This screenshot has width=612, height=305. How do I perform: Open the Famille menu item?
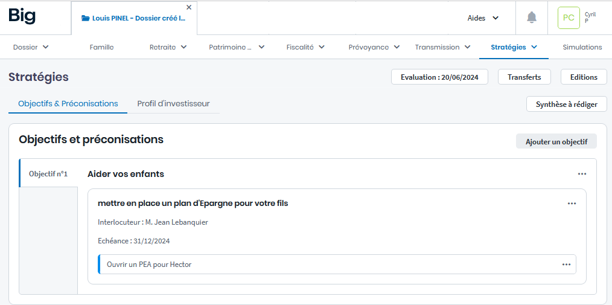[101, 47]
